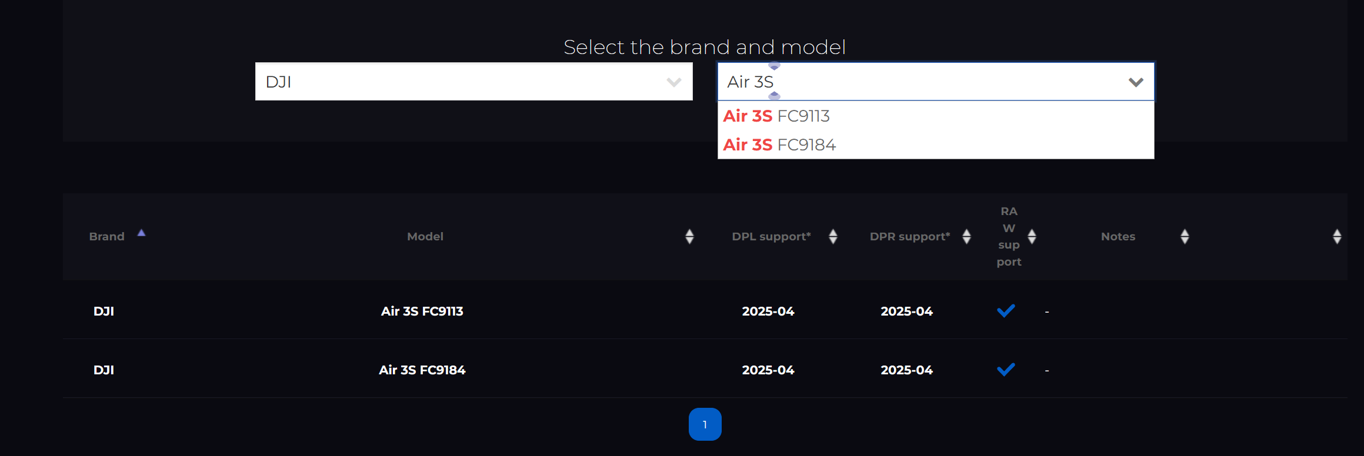1364x456 pixels.
Task: Click DJI brand cell in FC9184 row
Action: (104, 370)
